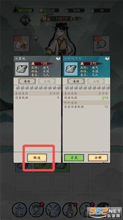
Task: Select 注魂 tab in 七星袍下品 panel
Action: tap(96, 81)
